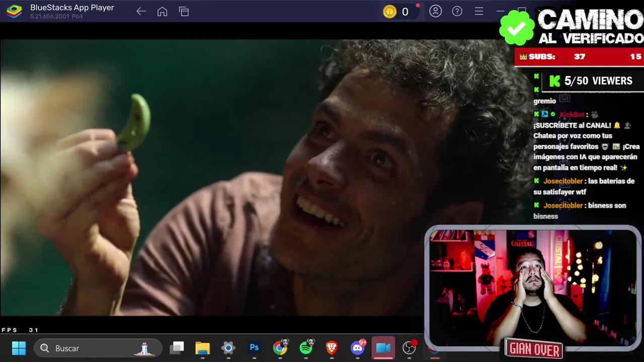Switch to Google Chrome on the taskbar
This screenshot has width=644, height=362.
click(x=281, y=347)
